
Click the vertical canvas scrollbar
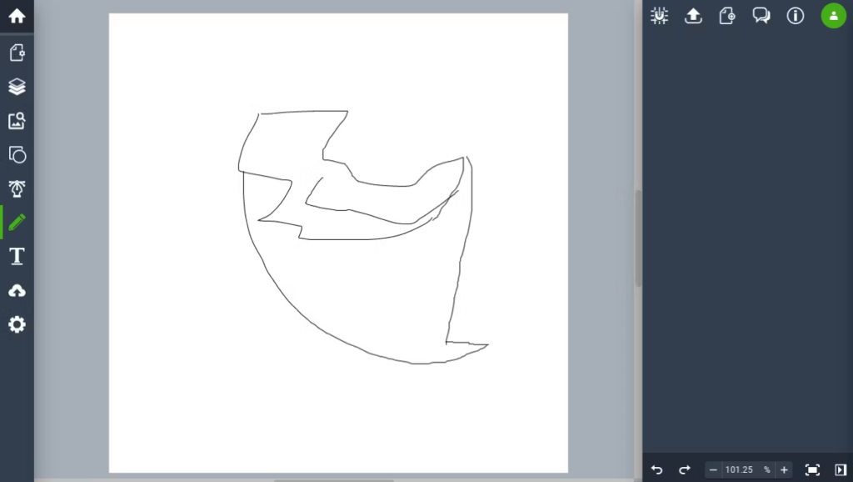tap(638, 238)
